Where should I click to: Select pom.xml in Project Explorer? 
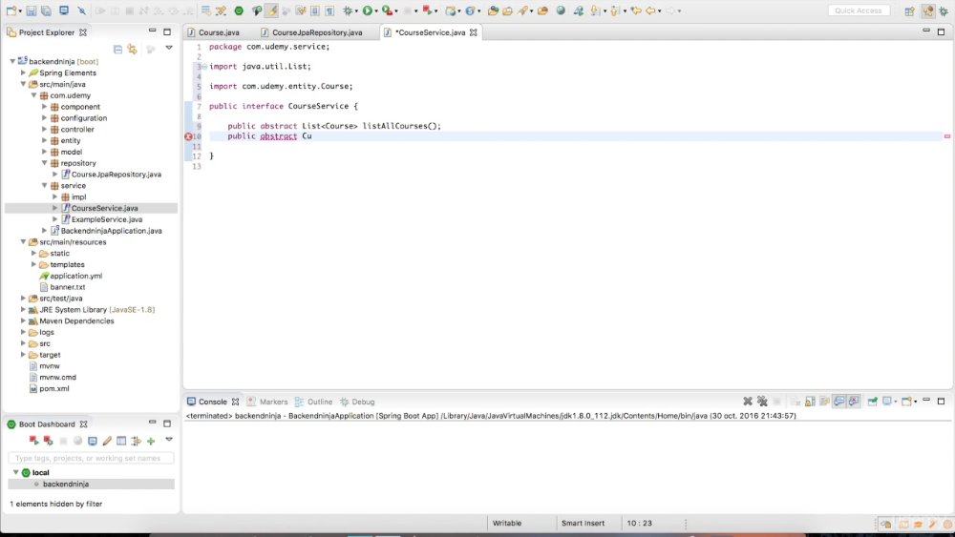[x=53, y=388]
